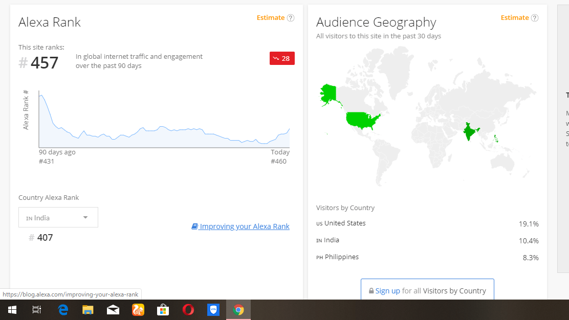Click the book icon beside Improving your Alexa Rank

194,226
